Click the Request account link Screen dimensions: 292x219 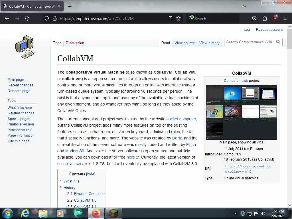269,30
